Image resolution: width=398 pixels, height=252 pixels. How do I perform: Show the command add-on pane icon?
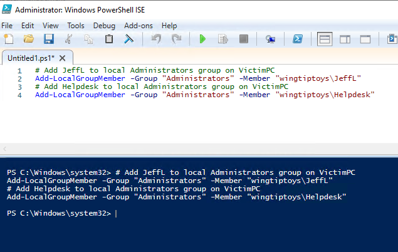coord(392,39)
